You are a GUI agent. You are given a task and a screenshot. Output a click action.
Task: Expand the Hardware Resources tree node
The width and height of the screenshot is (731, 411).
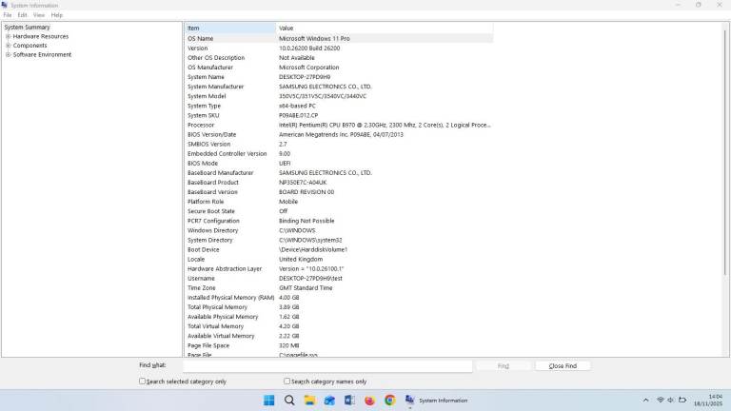[x=9, y=36]
